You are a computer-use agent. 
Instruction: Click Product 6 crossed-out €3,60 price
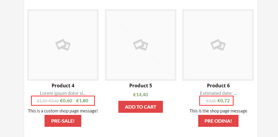(x=211, y=101)
